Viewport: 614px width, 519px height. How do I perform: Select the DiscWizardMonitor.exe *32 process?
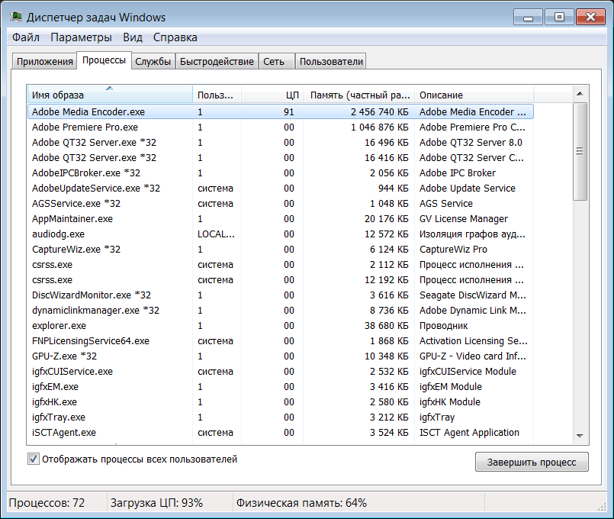[281, 295]
